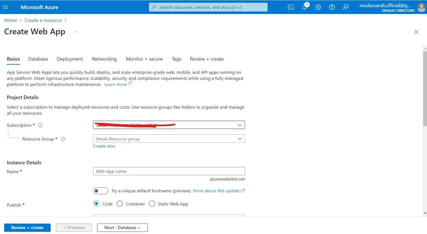The width and height of the screenshot is (427, 234).
Task: Switch to the Deployment tab
Action: point(70,59)
